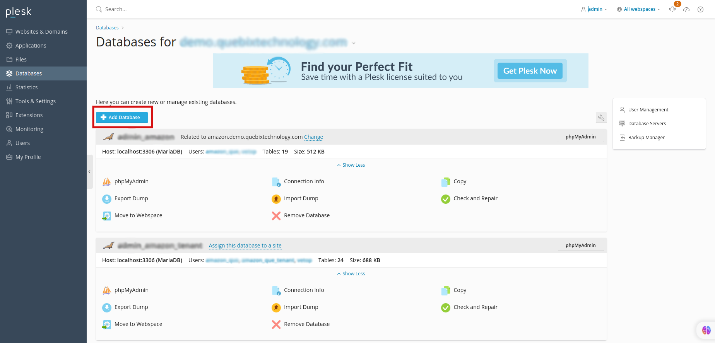Open the help question mark icon
Screen dimensions: 715x343
(700, 9)
